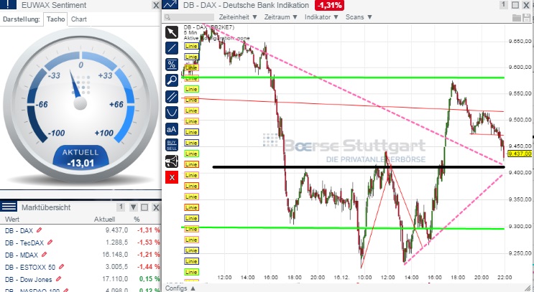Select the DB - DAX row

(80, 230)
